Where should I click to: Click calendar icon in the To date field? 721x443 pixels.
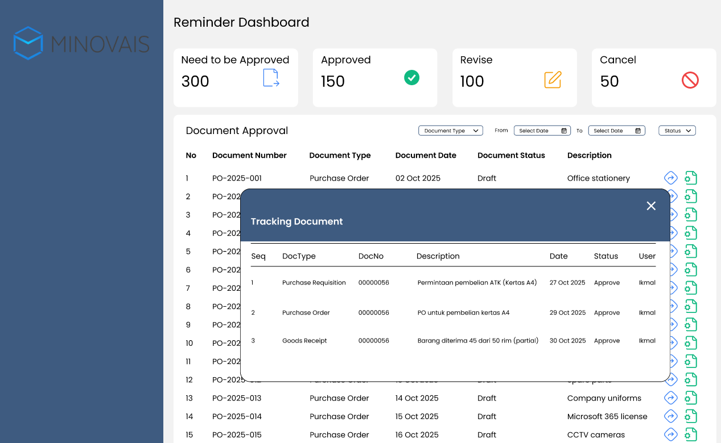click(638, 131)
